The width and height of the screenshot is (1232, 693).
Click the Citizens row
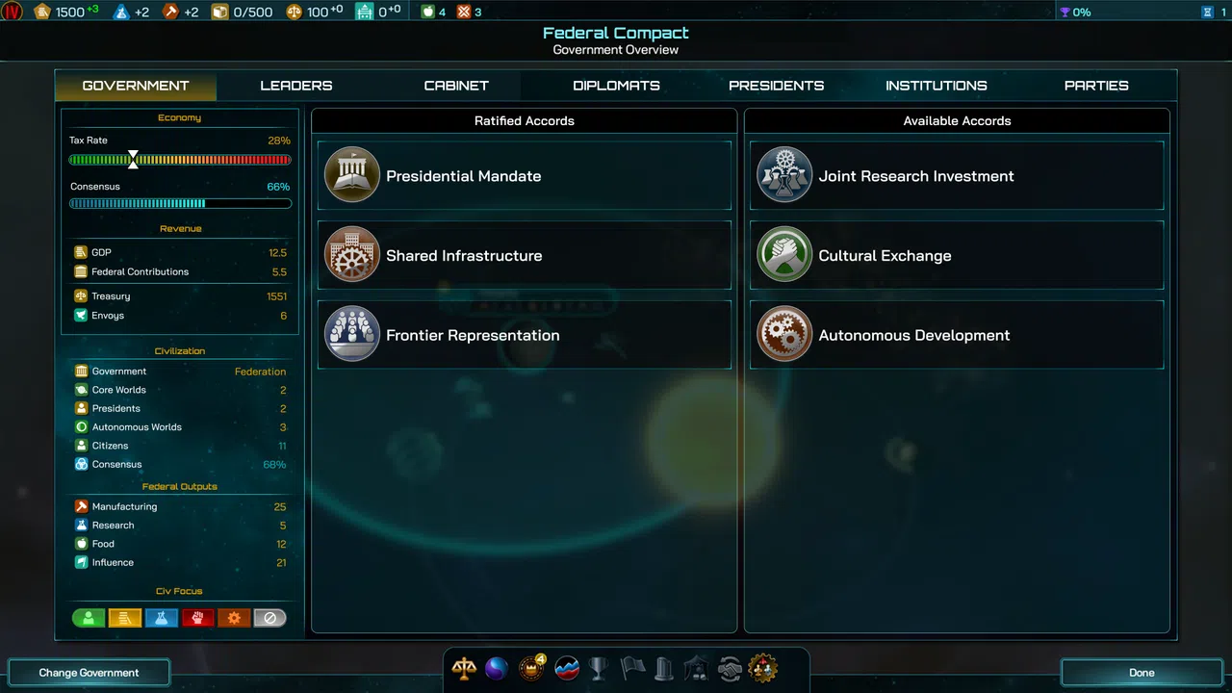(180, 446)
